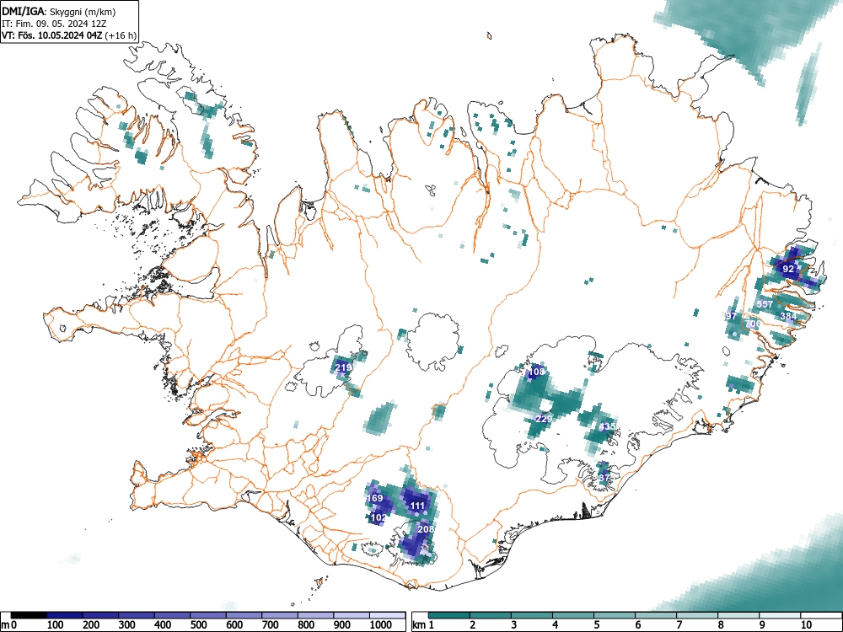Viewport: 843px width, 632px height.
Task: Click the 500–600 m legend color swatch
Action: 208,615
